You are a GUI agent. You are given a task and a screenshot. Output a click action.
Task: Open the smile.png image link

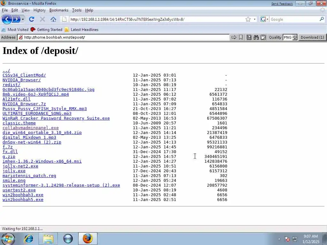coord(14,181)
